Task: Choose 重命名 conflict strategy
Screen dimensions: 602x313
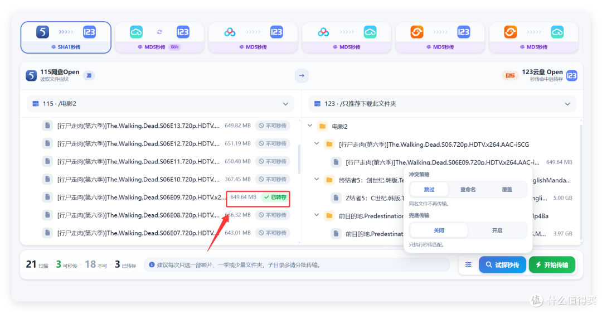Action: 468,190
